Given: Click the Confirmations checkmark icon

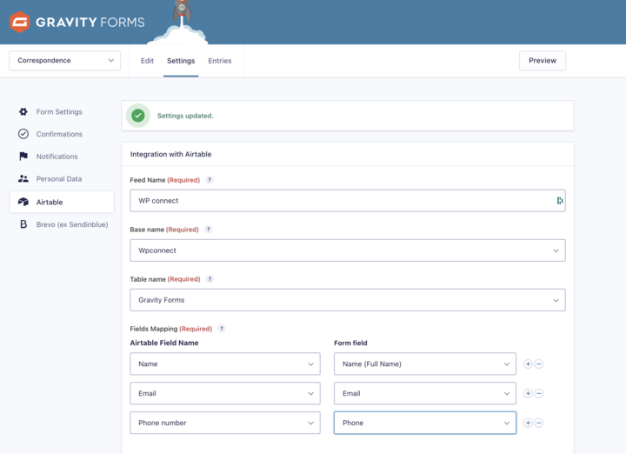Looking at the screenshot, I should pyautogui.click(x=23, y=134).
